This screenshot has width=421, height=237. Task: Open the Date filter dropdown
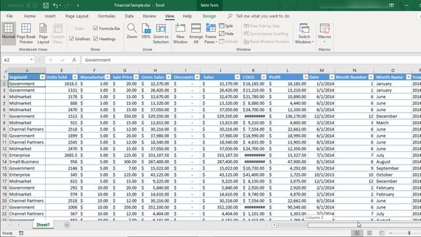332,77
